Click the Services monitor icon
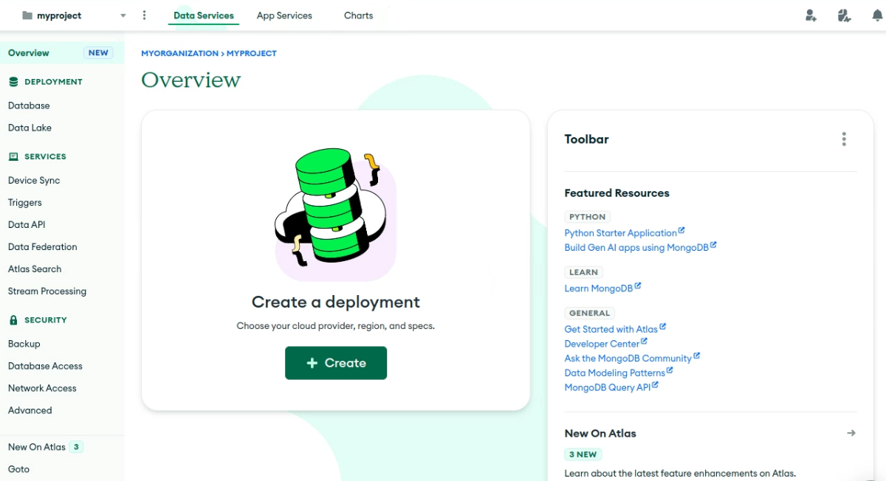Screen dimensions: 886x481 click(13, 156)
